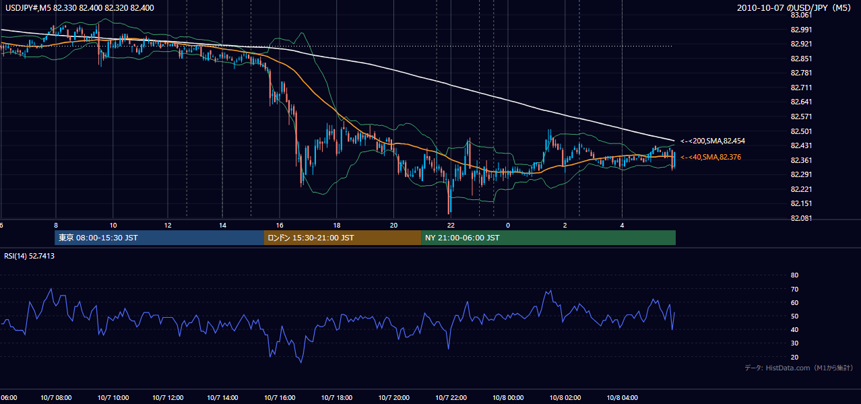Click price axis value 82.221
Image resolution: width=861 pixels, height=404 pixels.
[x=801, y=189]
